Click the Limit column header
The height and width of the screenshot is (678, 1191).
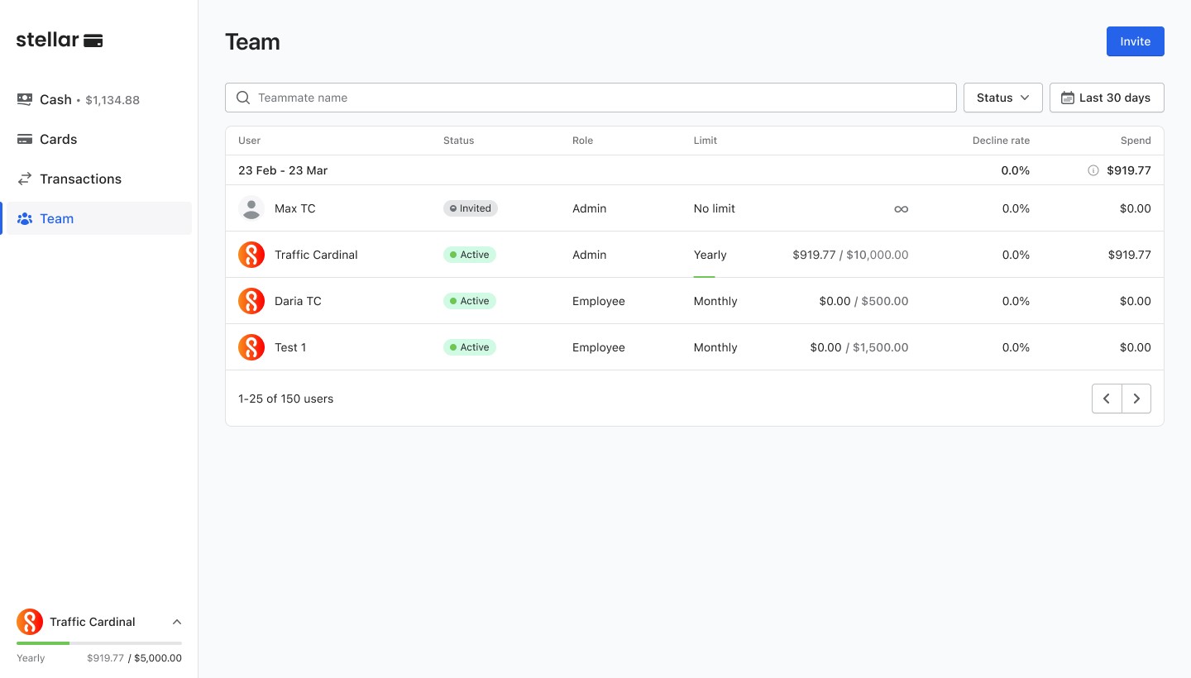[x=706, y=141]
